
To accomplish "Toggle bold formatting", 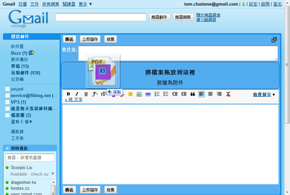I will 68,94.
